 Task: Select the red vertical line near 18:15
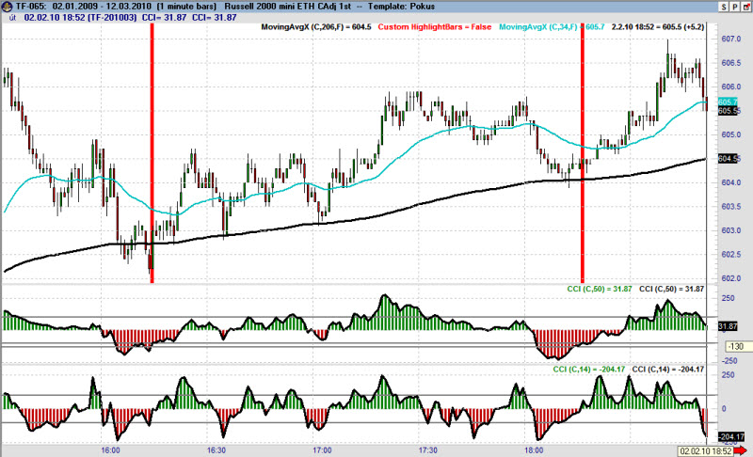click(583, 153)
